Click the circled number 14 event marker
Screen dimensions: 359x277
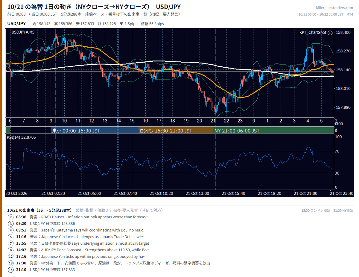[11, 270]
